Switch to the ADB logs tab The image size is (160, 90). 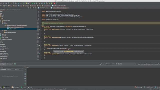9,64
